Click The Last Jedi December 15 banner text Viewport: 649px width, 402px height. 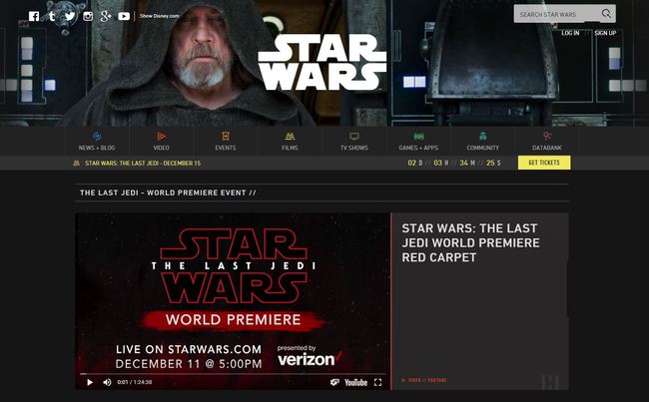tap(143, 164)
